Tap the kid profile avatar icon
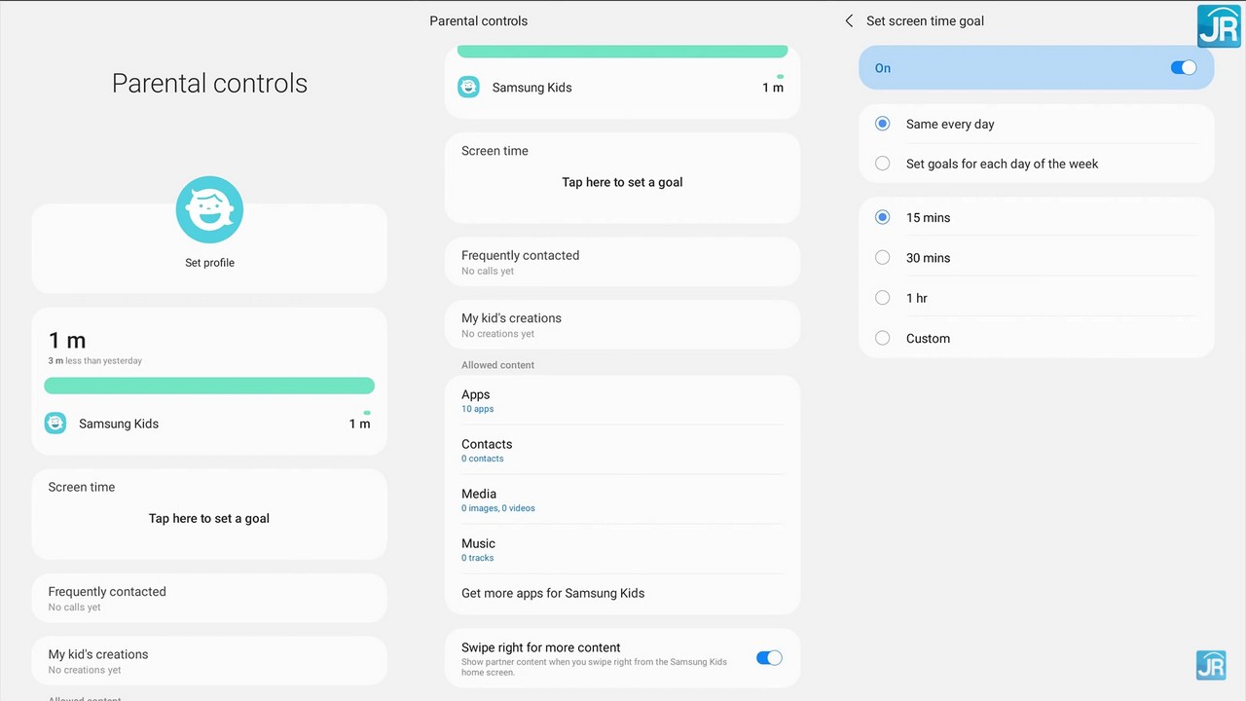This screenshot has height=701, width=1246. coord(209,209)
